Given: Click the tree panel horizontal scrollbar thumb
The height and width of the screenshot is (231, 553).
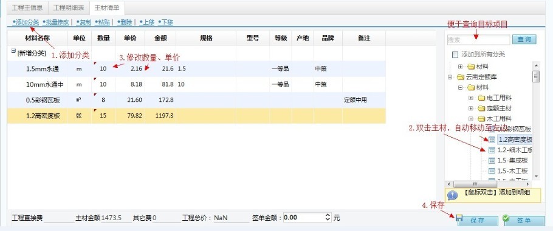Looking at the screenshot, I should (x=475, y=184).
